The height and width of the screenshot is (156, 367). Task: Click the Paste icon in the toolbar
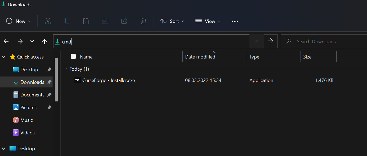pyautogui.click(x=86, y=21)
